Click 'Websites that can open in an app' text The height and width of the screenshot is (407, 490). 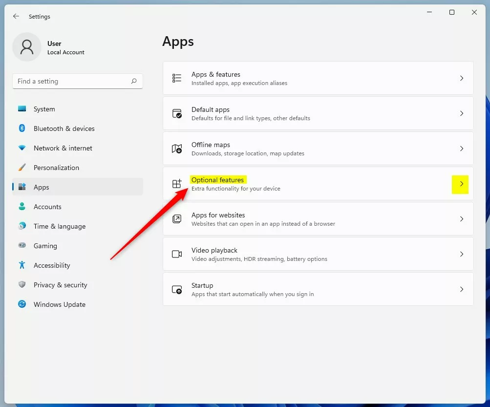coord(263,223)
